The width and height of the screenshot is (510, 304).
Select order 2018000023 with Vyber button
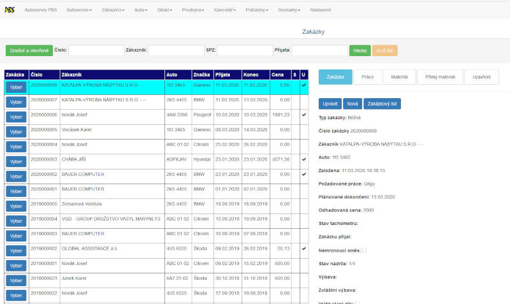[x=16, y=280]
